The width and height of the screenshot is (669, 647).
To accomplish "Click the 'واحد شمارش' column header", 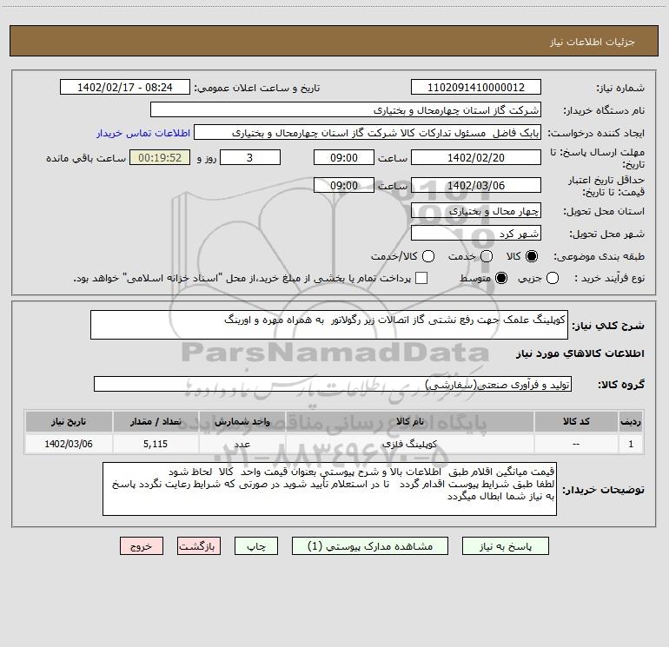I will (x=242, y=421).
